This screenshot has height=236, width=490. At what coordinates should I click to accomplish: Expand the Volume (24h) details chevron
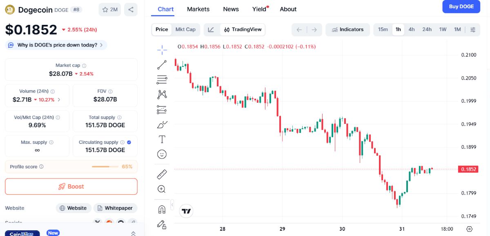coord(59,99)
